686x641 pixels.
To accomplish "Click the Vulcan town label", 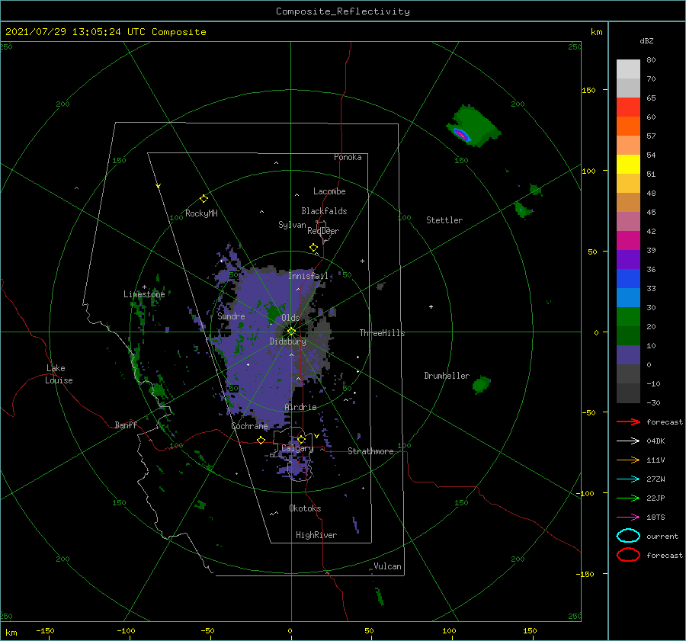I will [388, 566].
